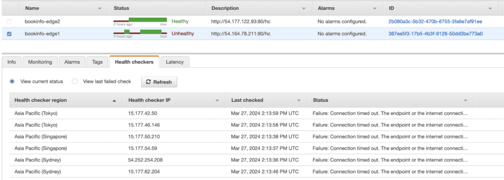Viewport: 504px width, 180px height.
Task: Click No alarms configured for bookinfo-edge1
Action: [342, 33]
